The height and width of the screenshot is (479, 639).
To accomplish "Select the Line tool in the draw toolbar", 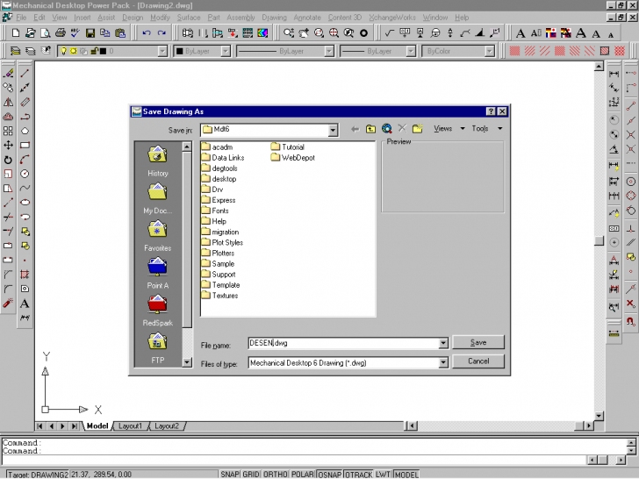I will tap(25, 74).
